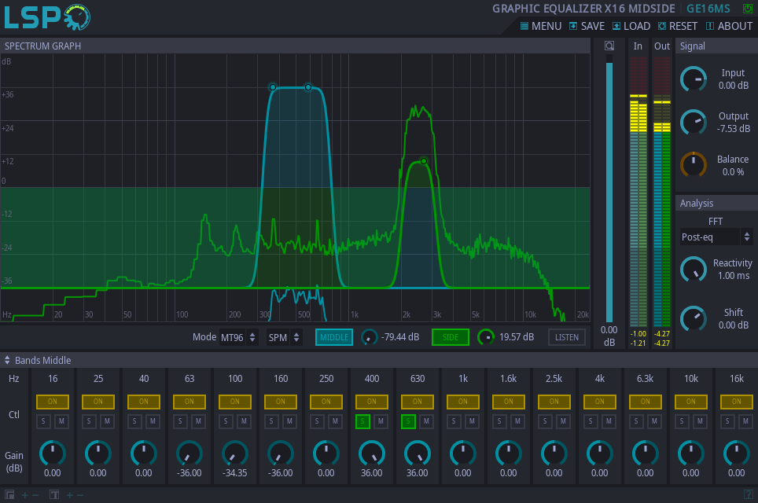
Task: Mute the 1k band
Action: point(472,421)
